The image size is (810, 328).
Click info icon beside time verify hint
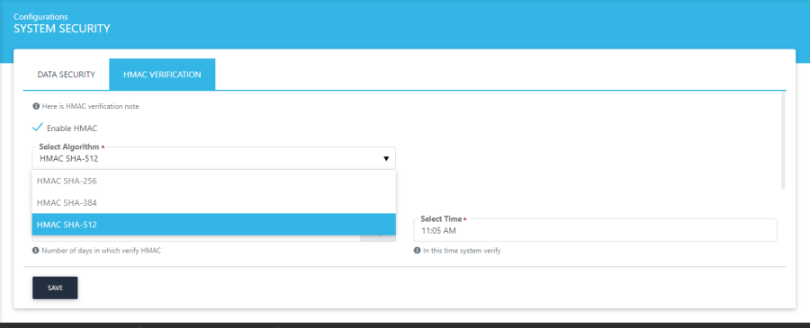417,251
